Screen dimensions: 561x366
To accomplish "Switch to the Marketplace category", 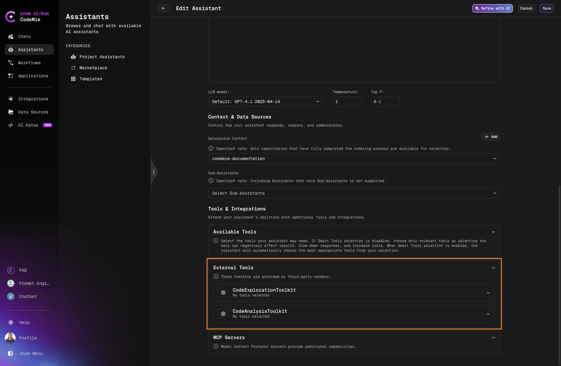I will point(93,68).
